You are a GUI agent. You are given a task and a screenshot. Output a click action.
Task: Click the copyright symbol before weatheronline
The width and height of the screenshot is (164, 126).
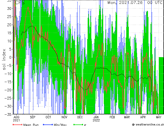coord(133,124)
